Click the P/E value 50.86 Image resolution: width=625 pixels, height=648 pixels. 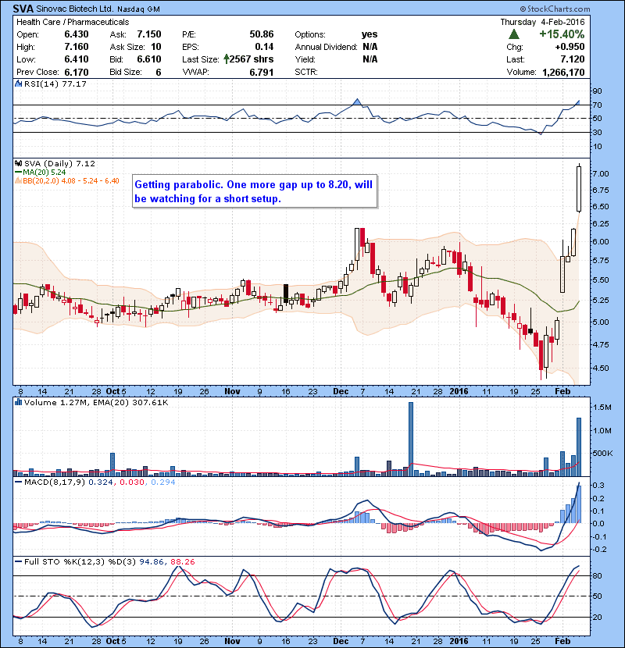point(262,34)
